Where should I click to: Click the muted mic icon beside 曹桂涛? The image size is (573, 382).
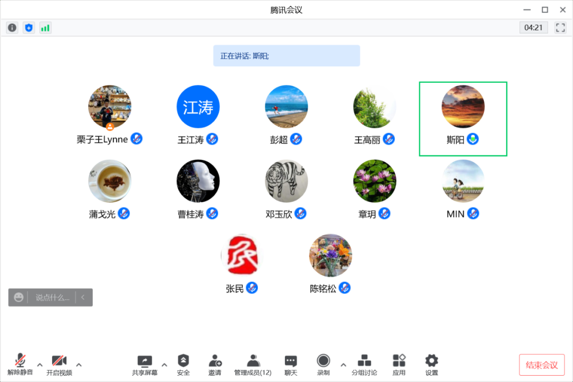[212, 213]
